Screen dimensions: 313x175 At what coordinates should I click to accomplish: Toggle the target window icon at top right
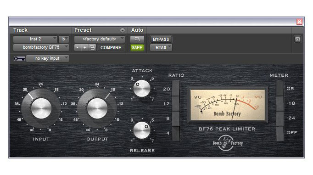click(297, 39)
